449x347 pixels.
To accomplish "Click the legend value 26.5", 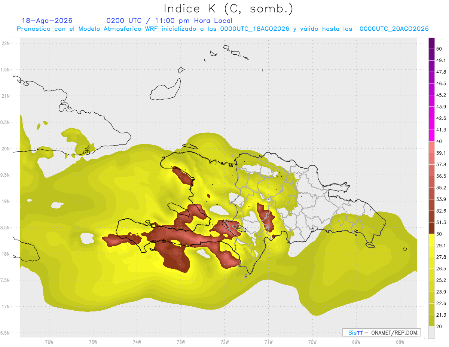I will pos(441,269).
